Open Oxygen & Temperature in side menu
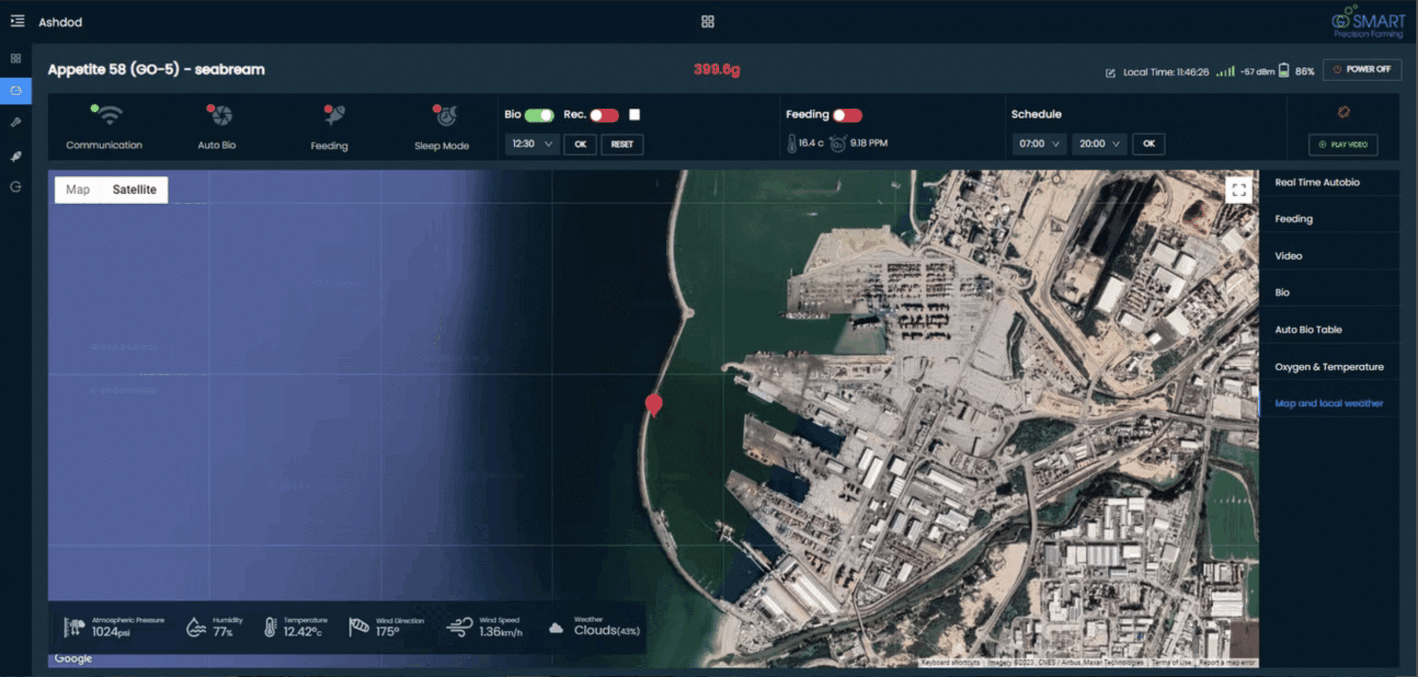1418x677 pixels. (1328, 366)
